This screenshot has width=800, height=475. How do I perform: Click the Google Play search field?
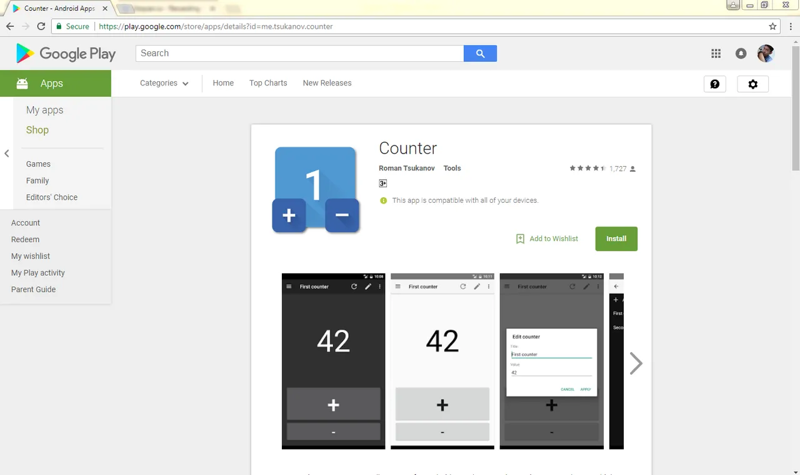(299, 54)
